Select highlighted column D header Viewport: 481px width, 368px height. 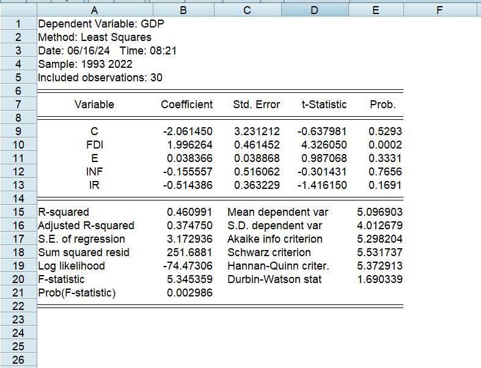click(x=314, y=10)
